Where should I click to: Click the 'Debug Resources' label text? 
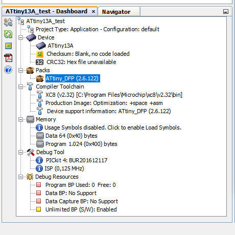57,177
